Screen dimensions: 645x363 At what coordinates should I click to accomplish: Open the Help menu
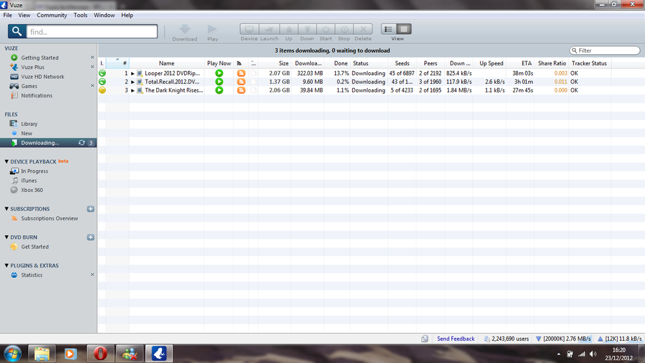click(x=127, y=16)
